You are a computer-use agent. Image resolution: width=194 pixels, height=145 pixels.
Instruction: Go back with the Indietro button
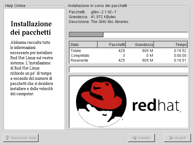141,138
